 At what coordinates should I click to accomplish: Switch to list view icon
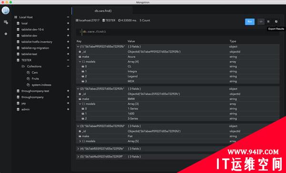268,22
